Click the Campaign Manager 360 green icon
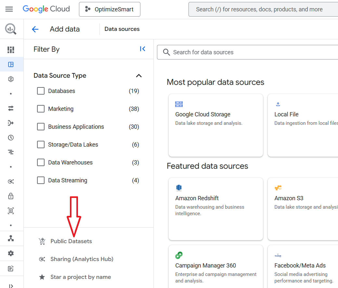Screen dimensions: 338x288 coord(179,255)
